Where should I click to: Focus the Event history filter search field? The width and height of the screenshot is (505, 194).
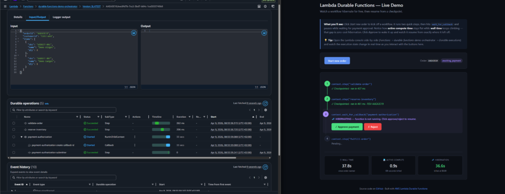point(63,178)
